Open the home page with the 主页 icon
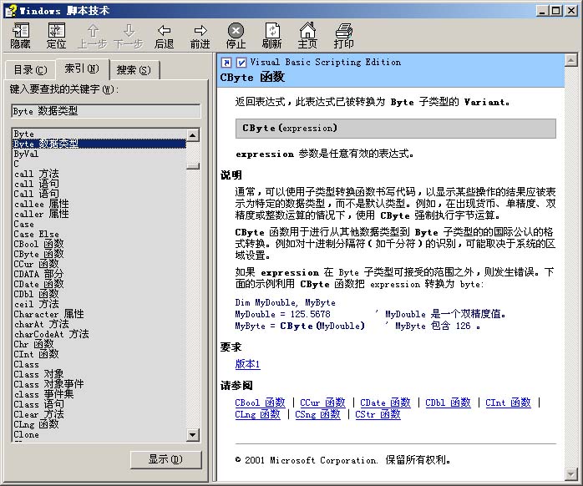 click(307, 36)
